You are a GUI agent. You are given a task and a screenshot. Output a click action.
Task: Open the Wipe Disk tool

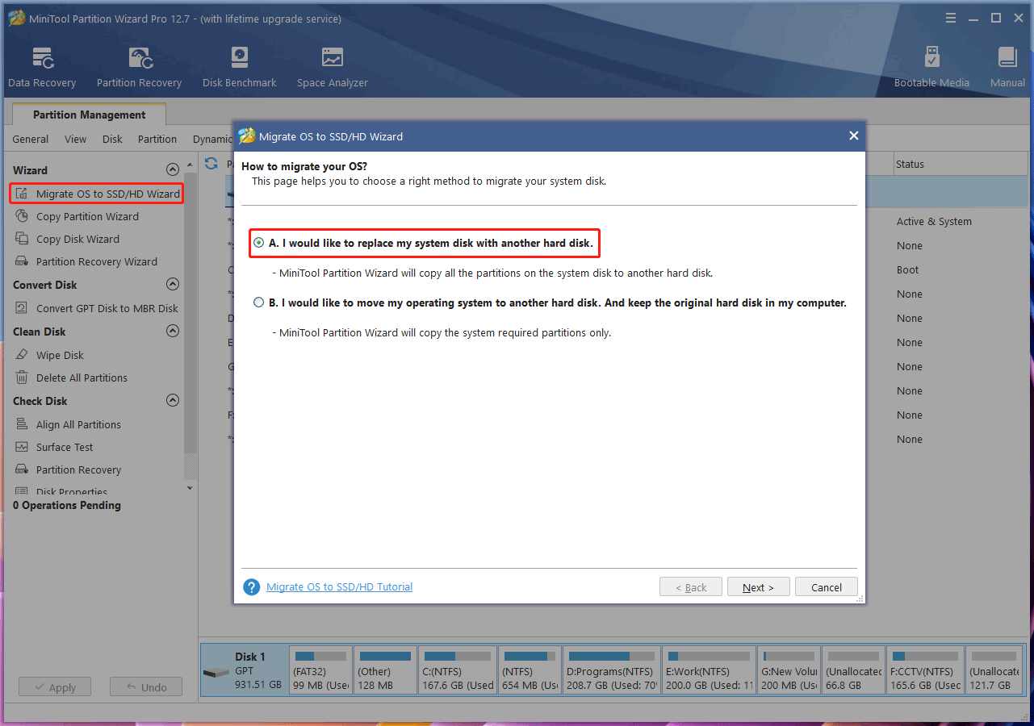point(60,354)
